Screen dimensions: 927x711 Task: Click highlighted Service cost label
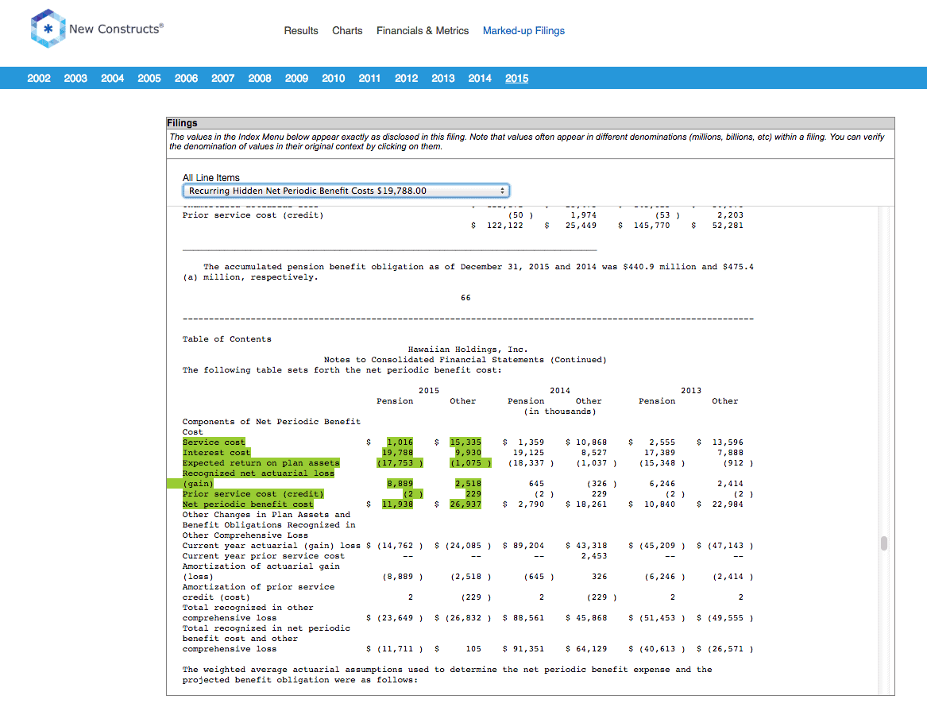pyautogui.click(x=214, y=442)
